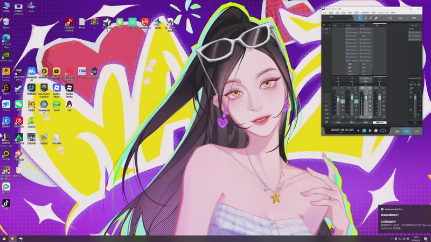Start playback with the Play button
The width and height of the screenshot is (431, 242).
(370, 131)
